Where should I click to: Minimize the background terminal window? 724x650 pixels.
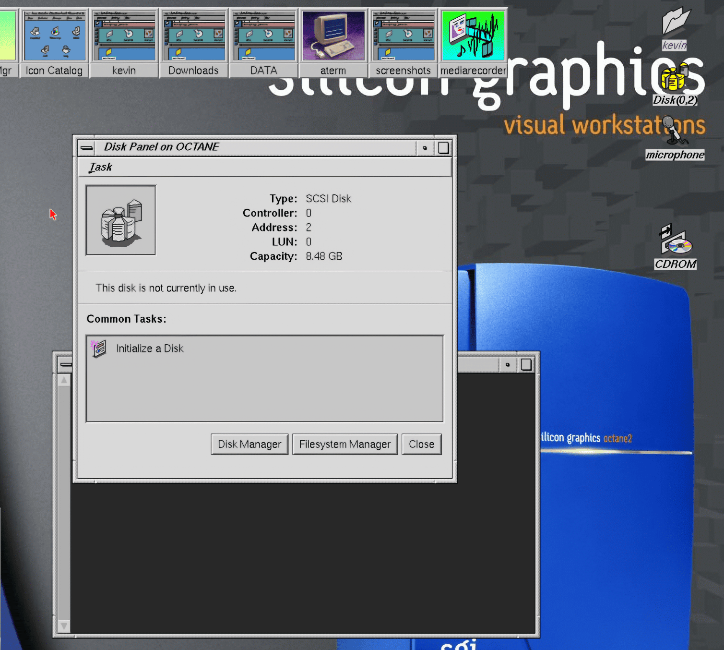click(508, 365)
